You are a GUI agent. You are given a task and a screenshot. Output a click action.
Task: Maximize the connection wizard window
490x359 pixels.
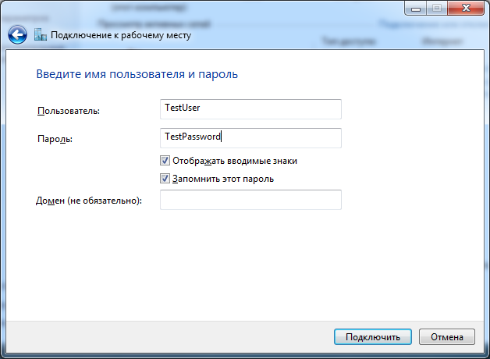coord(435,8)
